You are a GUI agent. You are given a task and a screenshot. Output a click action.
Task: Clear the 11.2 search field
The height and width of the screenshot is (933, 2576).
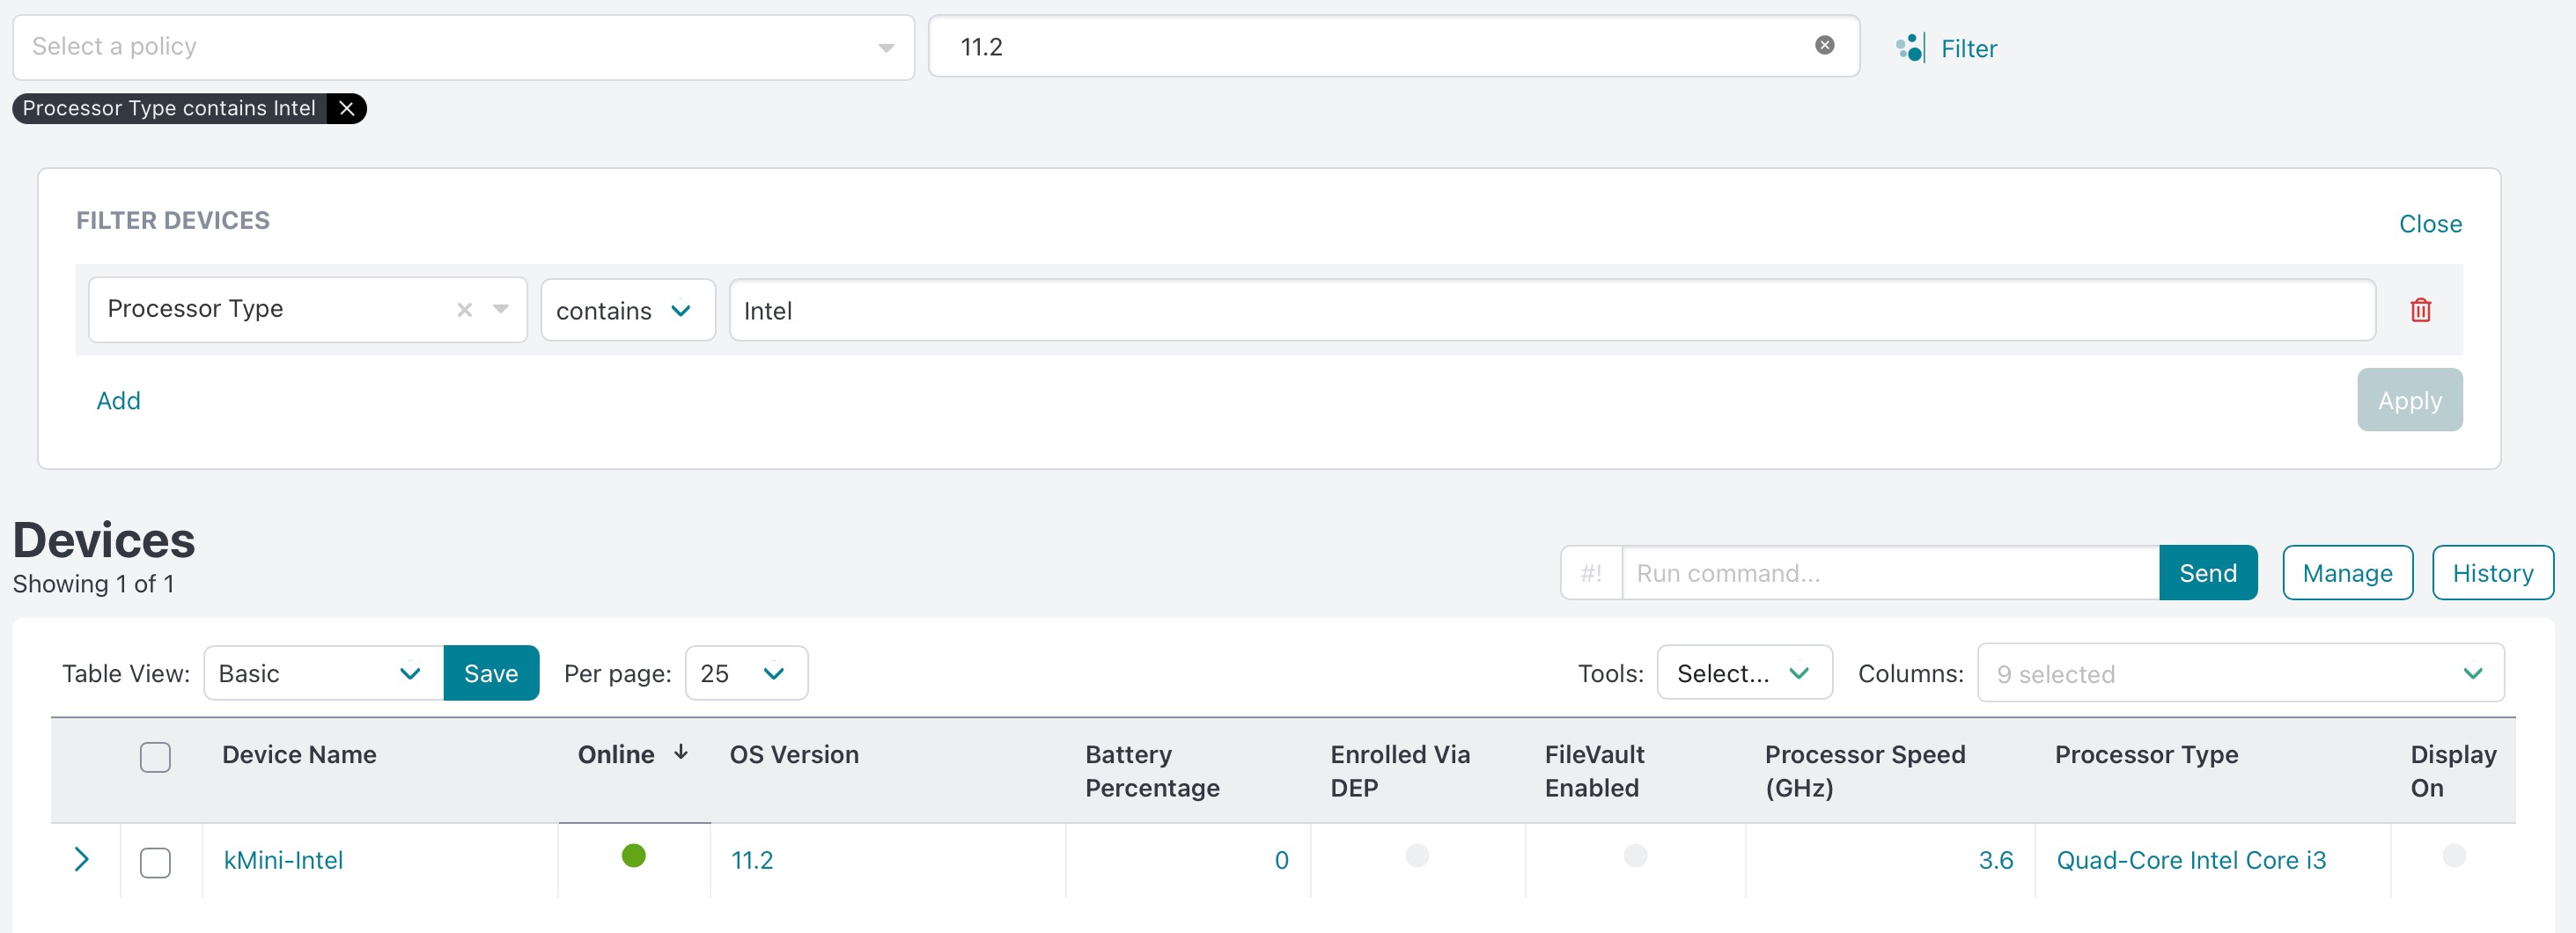pos(1824,45)
